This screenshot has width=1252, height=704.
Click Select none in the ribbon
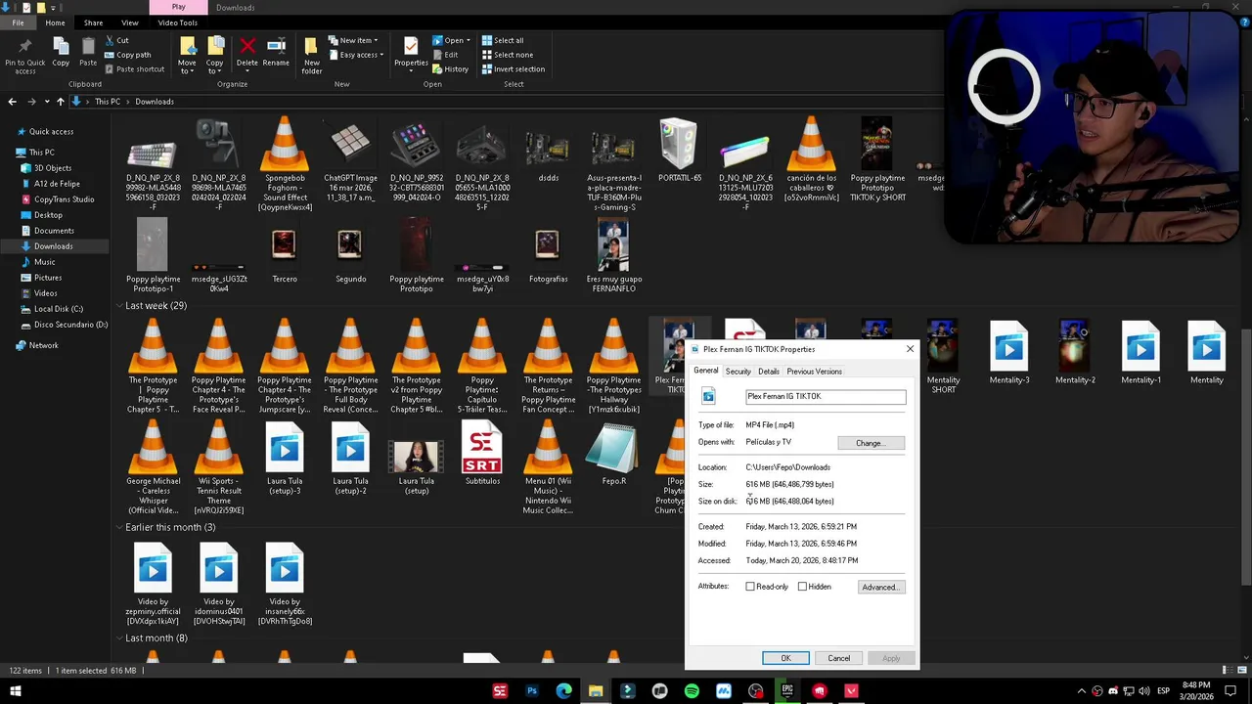(507, 55)
